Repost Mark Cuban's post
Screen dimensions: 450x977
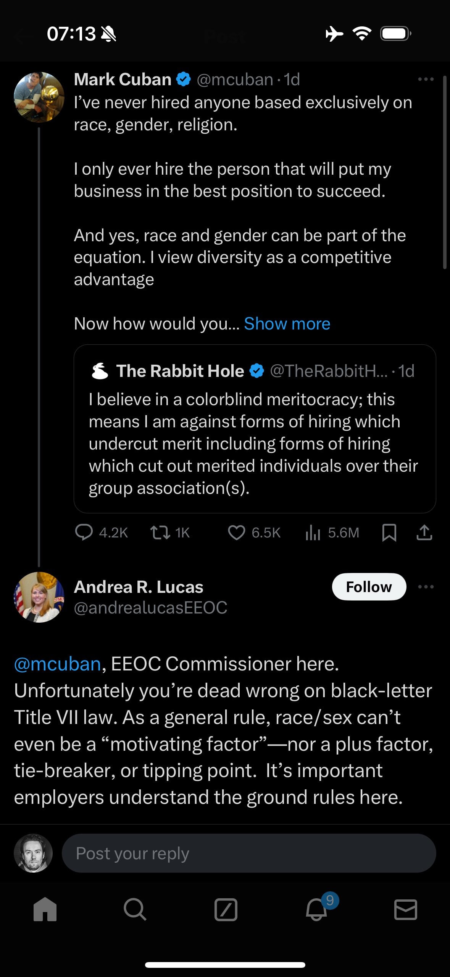point(160,532)
